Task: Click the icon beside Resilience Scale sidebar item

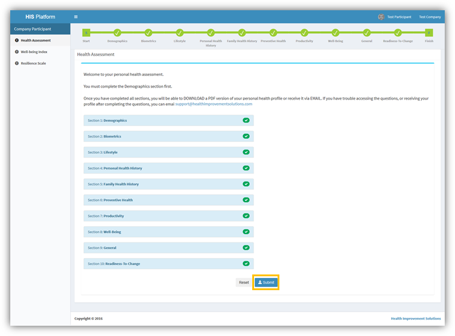Action: point(16,63)
